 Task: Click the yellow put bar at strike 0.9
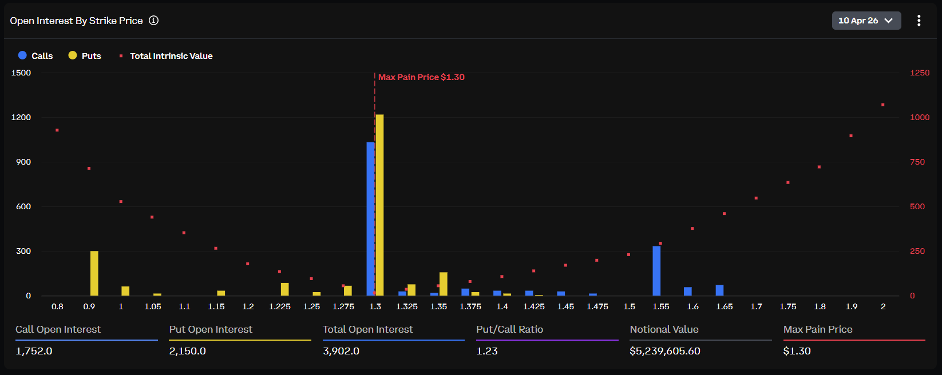(x=94, y=273)
